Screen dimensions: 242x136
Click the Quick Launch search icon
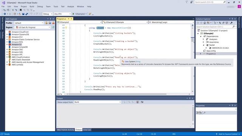224,2
